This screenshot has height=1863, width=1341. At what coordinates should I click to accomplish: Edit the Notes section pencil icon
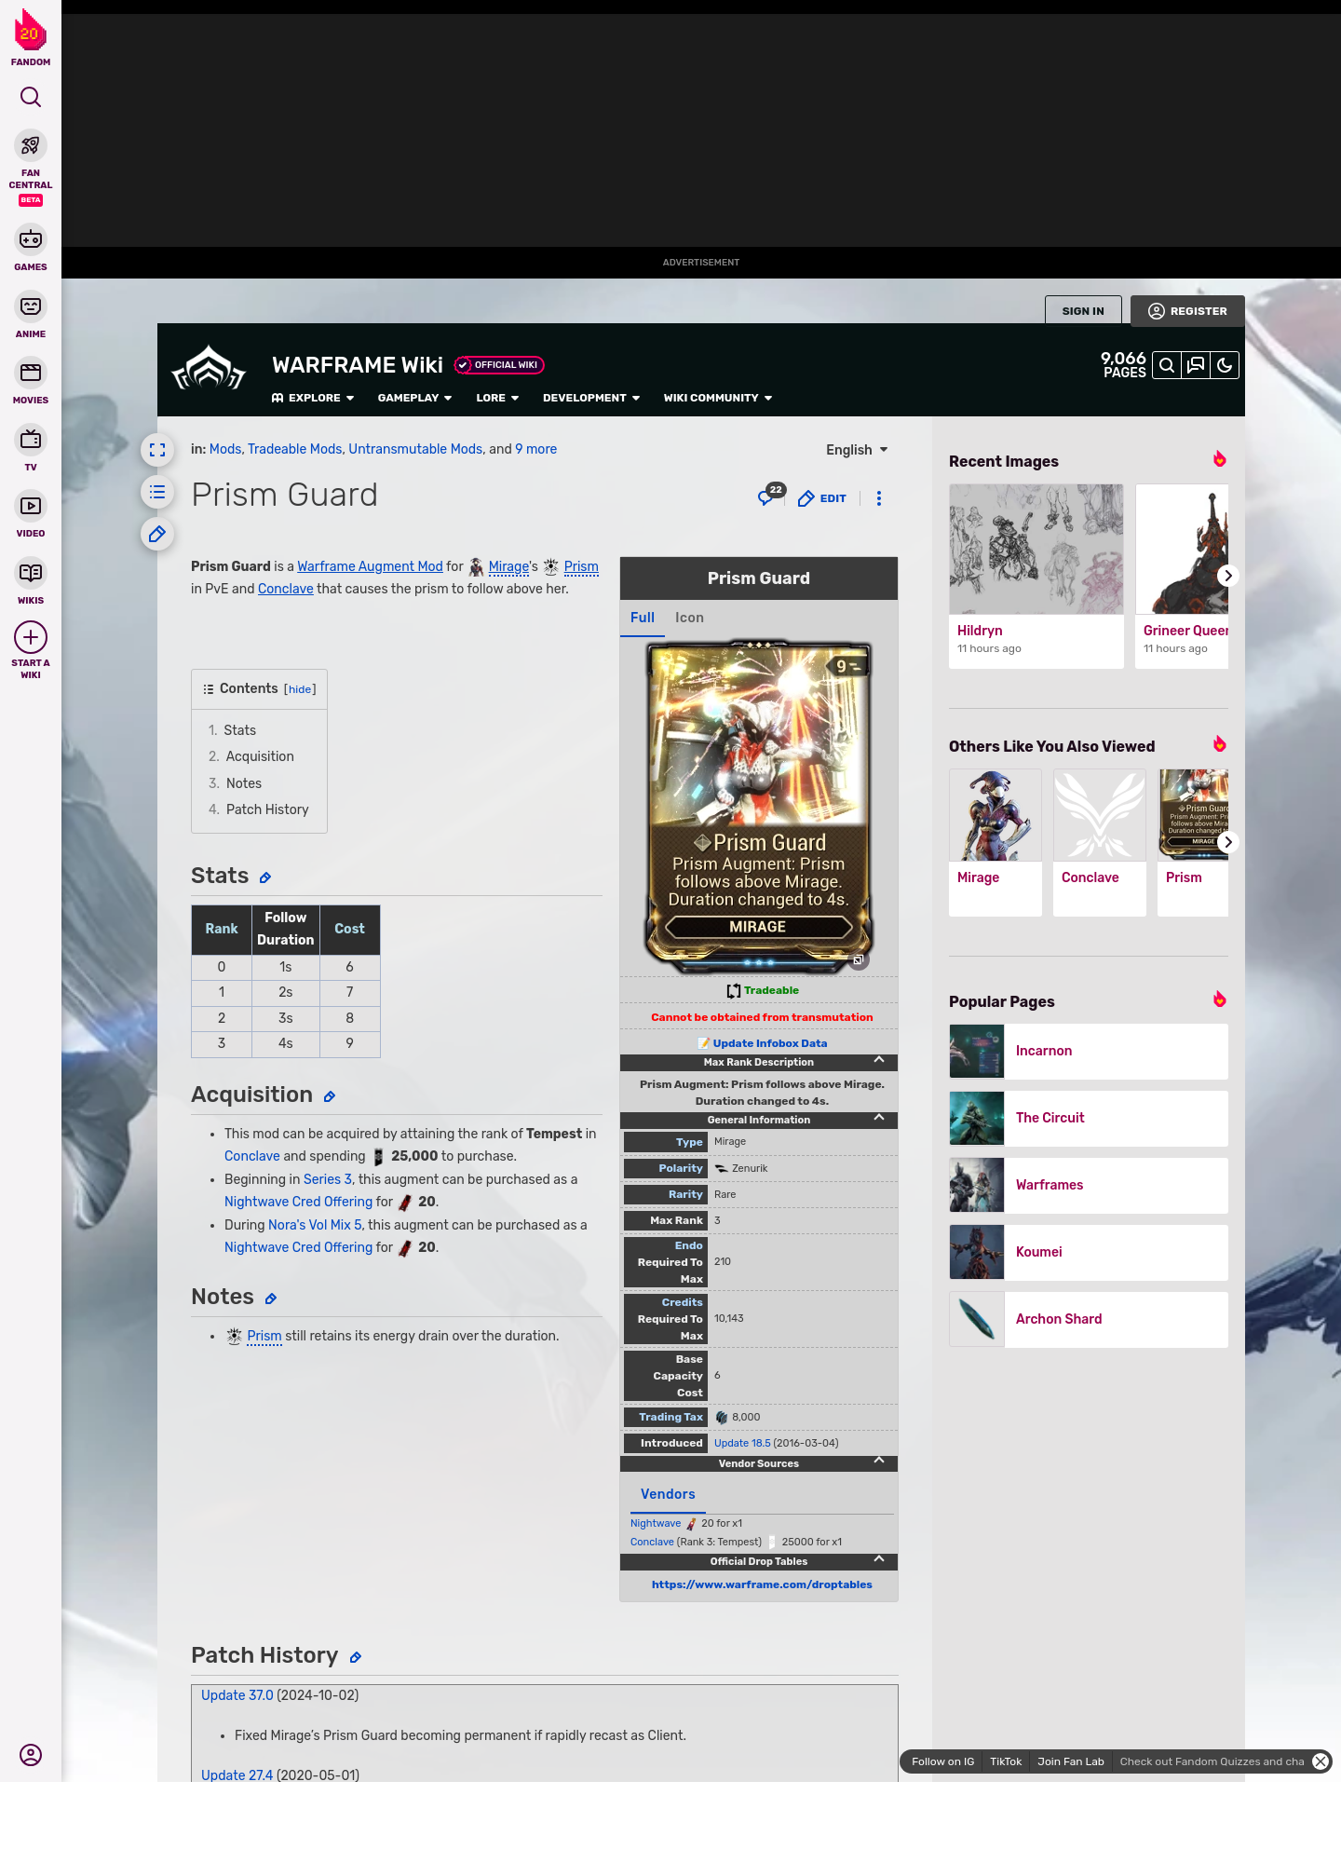(271, 1299)
